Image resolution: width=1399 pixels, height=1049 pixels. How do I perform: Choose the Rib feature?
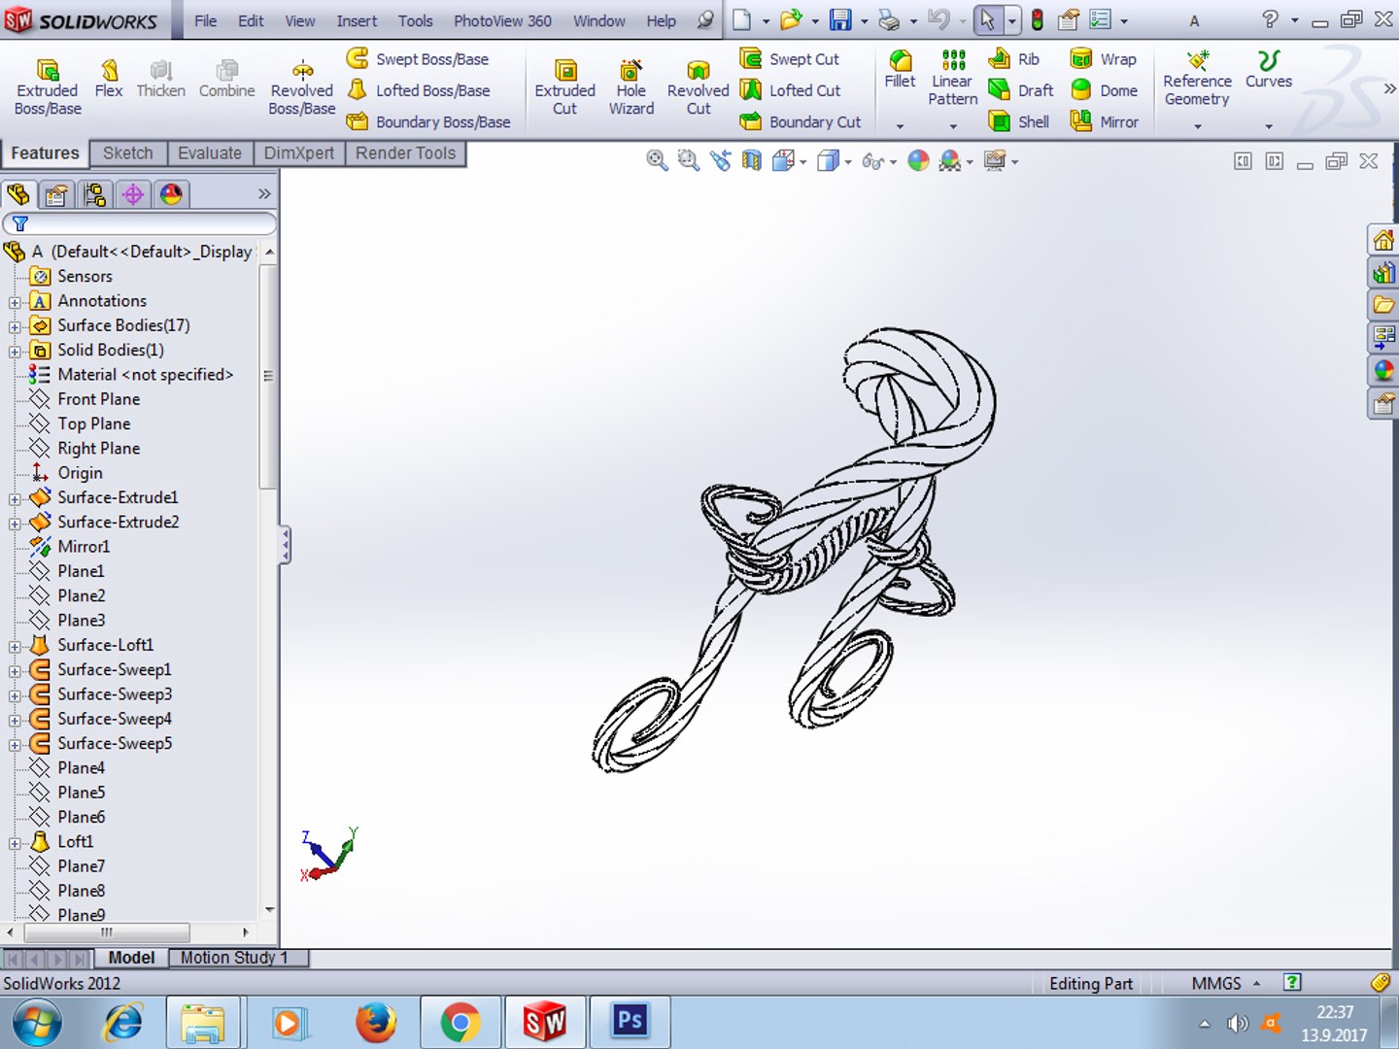pos(1014,59)
